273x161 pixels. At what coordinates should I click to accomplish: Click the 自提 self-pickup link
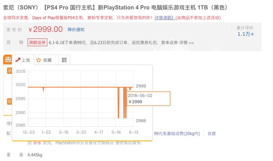coord(212,133)
